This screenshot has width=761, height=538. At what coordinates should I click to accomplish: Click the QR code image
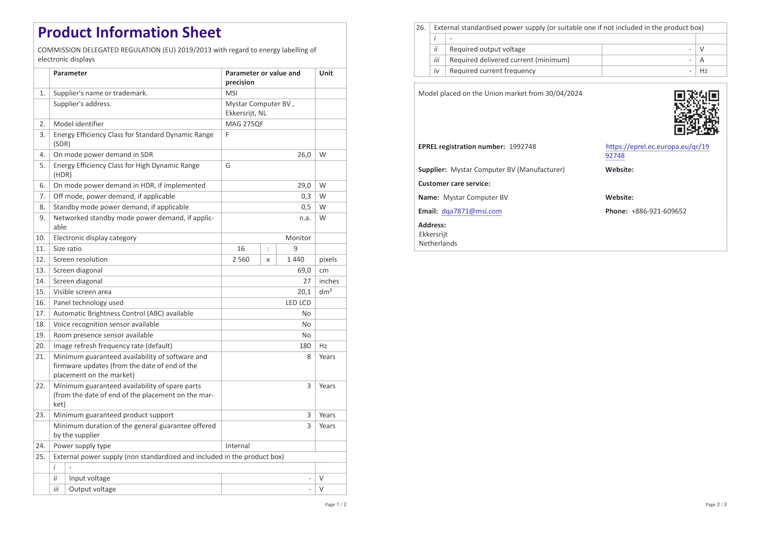click(x=696, y=113)
